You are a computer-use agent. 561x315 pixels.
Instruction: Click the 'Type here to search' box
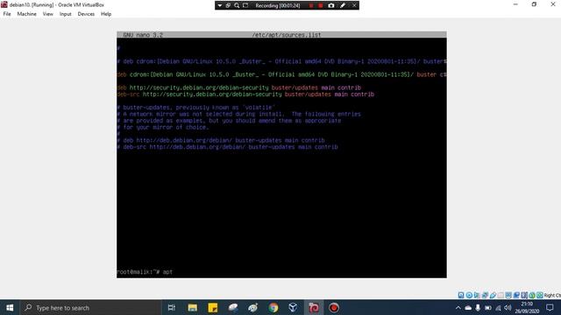click(91, 307)
